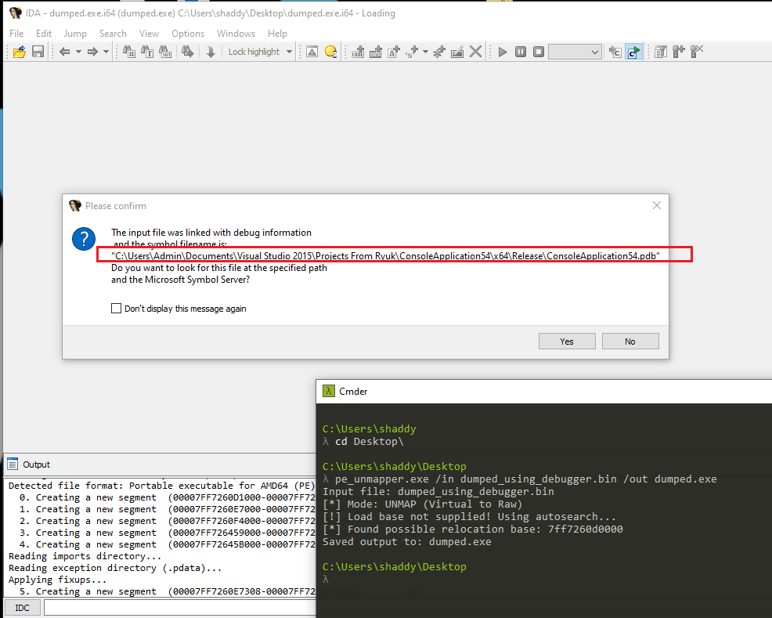Pause the process with the pause icon
772x618 pixels.
(521, 52)
